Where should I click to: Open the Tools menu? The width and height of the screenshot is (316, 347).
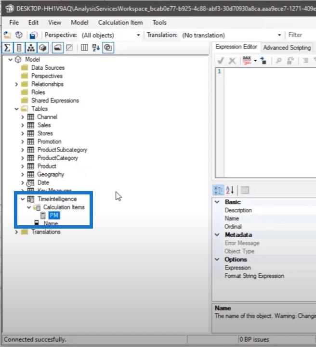[x=159, y=23]
